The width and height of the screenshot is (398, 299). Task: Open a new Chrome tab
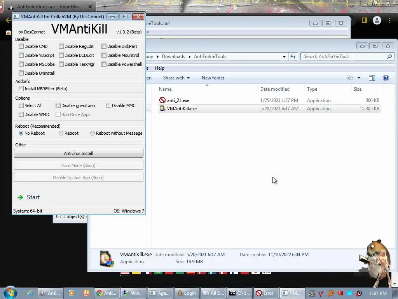(x=105, y=7)
